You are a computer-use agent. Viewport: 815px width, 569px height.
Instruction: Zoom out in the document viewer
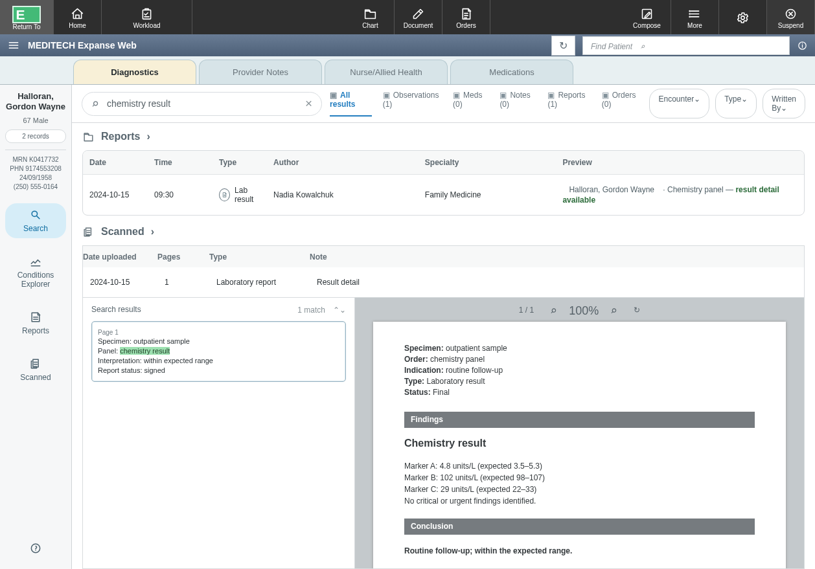554,311
